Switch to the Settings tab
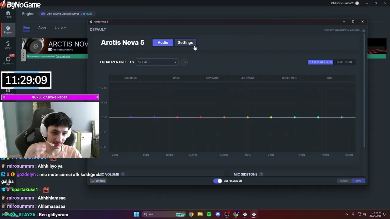390x219 pixels. [185, 43]
